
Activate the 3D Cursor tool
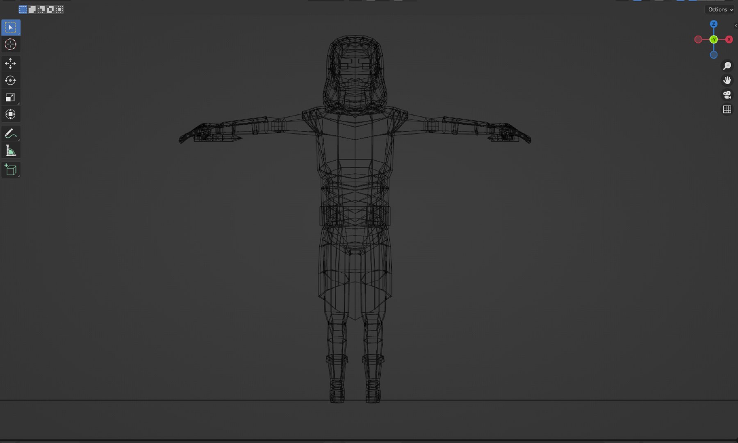[11, 44]
